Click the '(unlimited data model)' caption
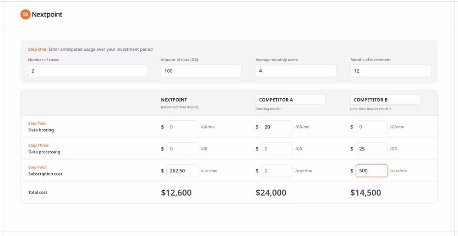 coord(180,107)
